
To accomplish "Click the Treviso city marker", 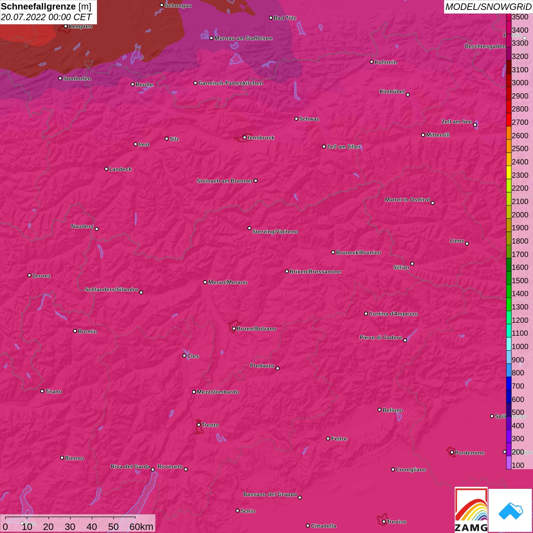I will click(384, 522).
